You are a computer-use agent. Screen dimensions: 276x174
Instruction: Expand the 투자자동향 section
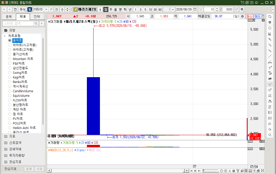[x=6, y=156]
